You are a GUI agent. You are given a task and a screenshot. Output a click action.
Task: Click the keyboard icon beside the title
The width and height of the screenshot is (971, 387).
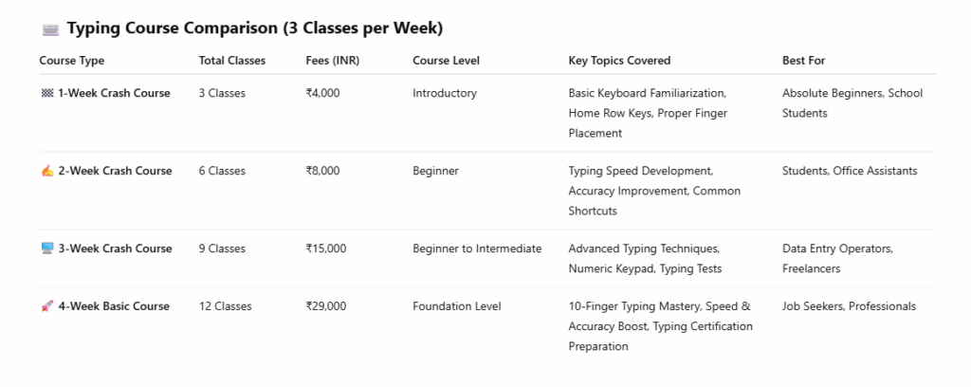[51, 29]
